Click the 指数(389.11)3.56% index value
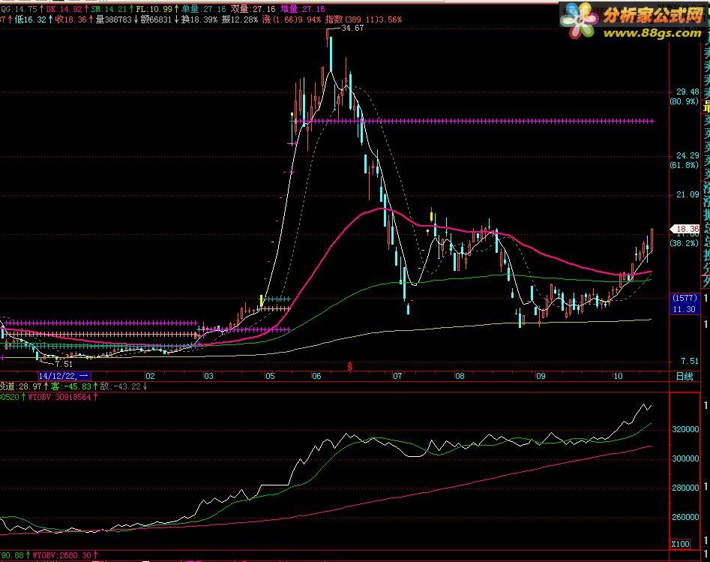Image resolution: width=710 pixels, height=562 pixels. click(x=364, y=20)
